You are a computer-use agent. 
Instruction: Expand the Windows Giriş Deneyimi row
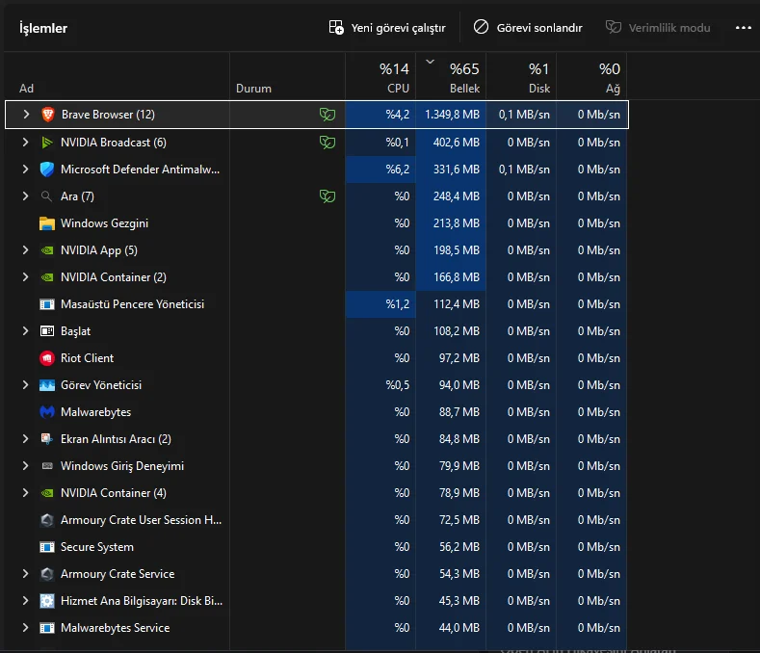point(25,466)
